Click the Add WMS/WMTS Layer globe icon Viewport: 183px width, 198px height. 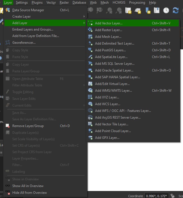tap(90, 90)
